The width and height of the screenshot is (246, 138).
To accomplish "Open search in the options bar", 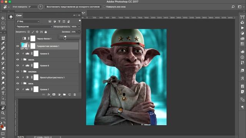I will tap(233, 7).
